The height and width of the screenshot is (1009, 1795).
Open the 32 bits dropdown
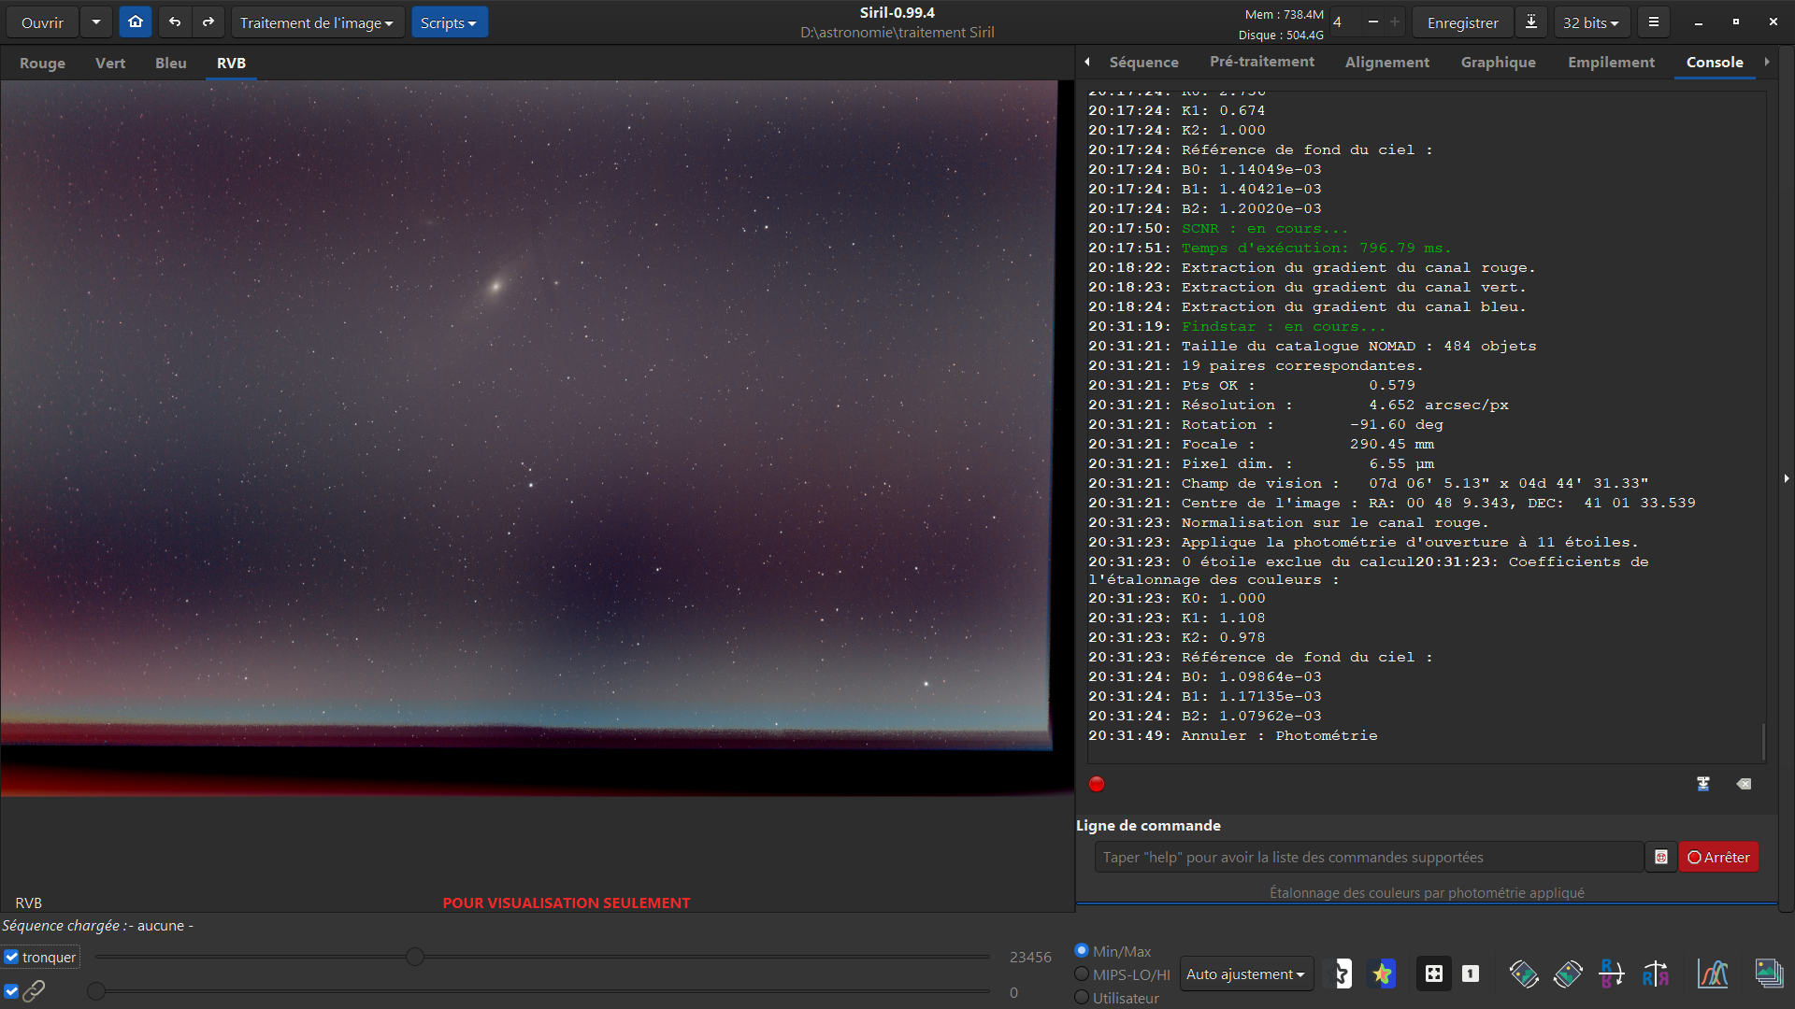[x=1590, y=22]
